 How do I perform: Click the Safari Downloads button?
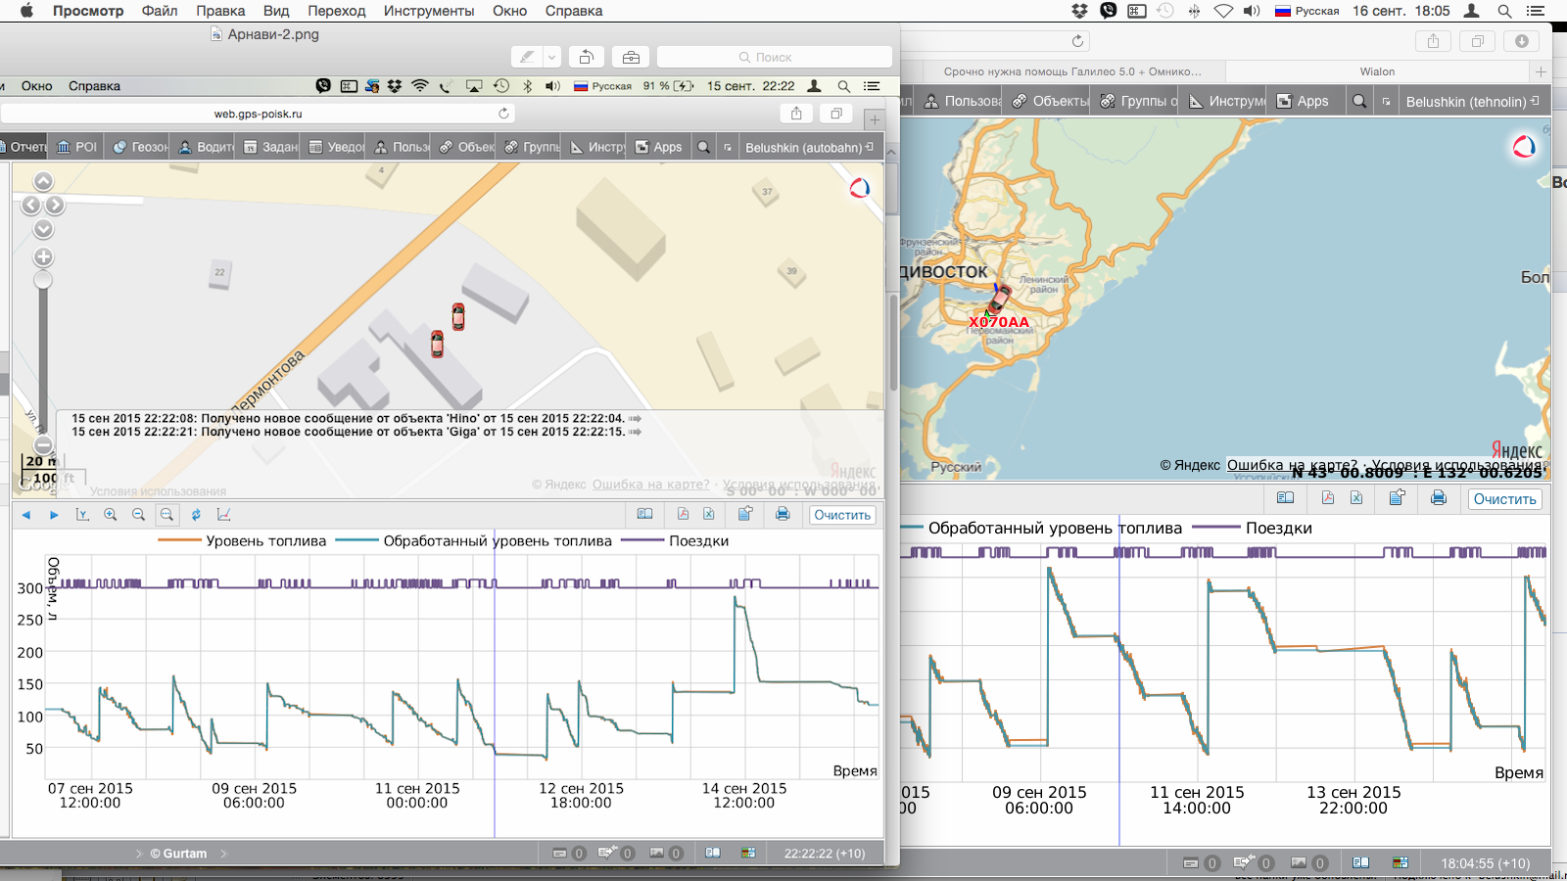point(1521,41)
